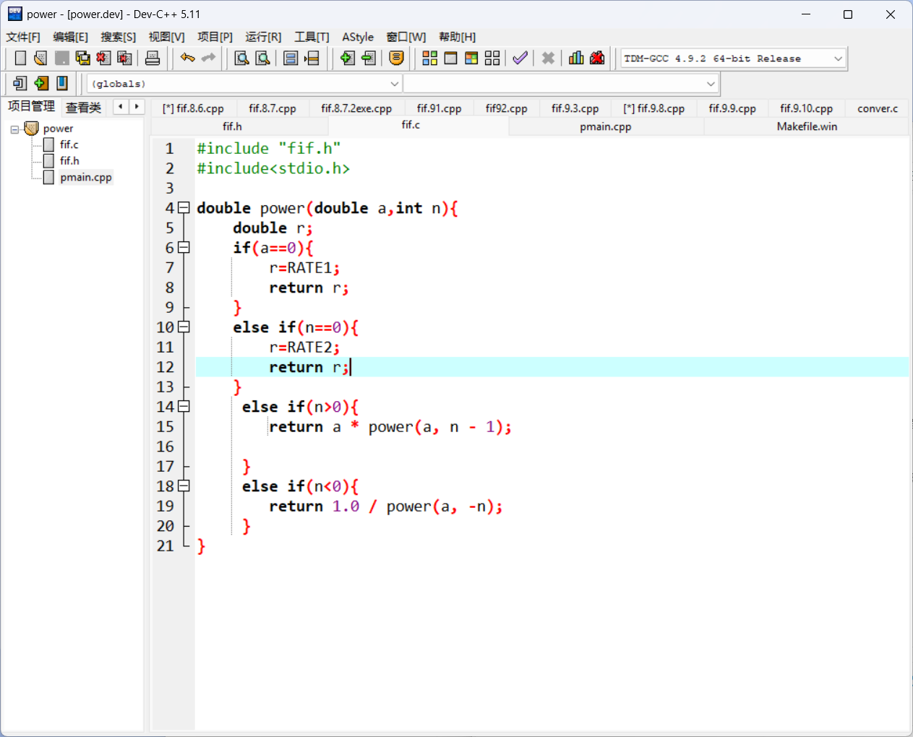
Task: Switch to the conver.c tab
Action: (878, 108)
